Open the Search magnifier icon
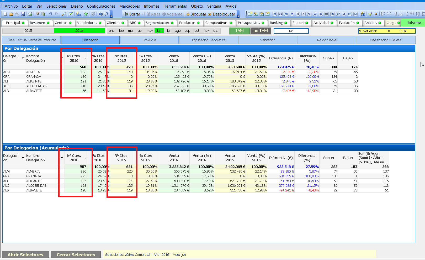 click(x=64, y=14)
